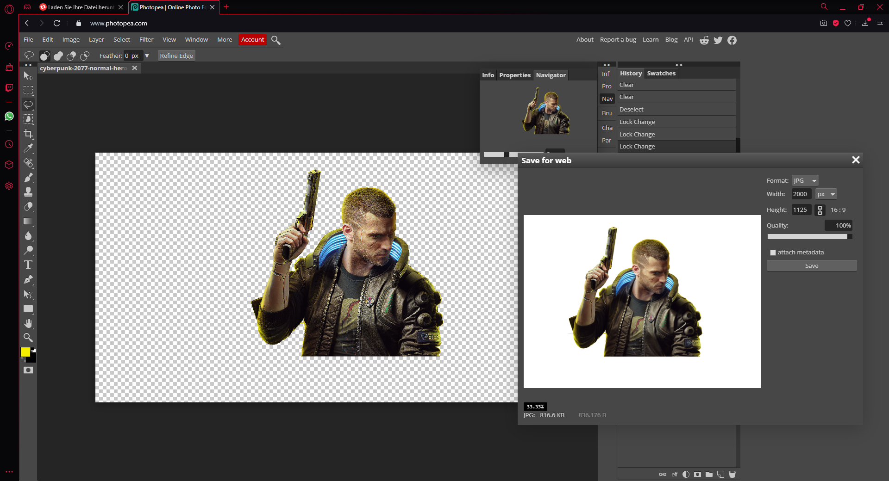Click the Quality slider bar
This screenshot has height=481, width=889.
pos(809,237)
